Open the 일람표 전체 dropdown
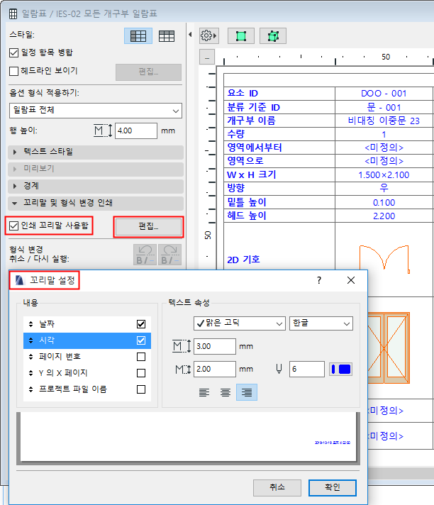The image size is (434, 505). coord(96,111)
